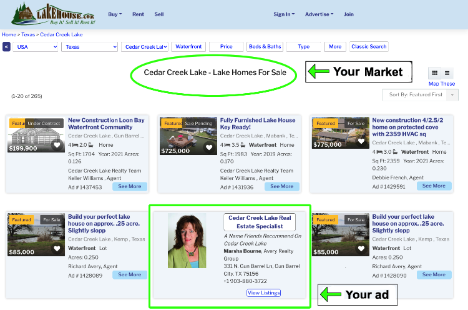
Task: Open the Sign In menu
Action: pyautogui.click(x=284, y=14)
